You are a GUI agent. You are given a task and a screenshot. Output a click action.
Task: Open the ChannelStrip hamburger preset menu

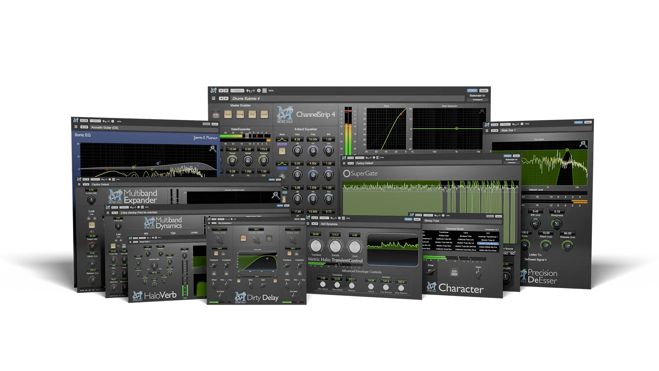(x=213, y=99)
